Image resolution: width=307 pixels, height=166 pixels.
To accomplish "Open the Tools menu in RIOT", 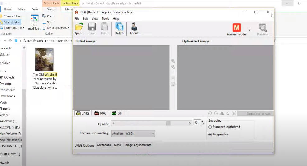I will click(x=105, y=19).
